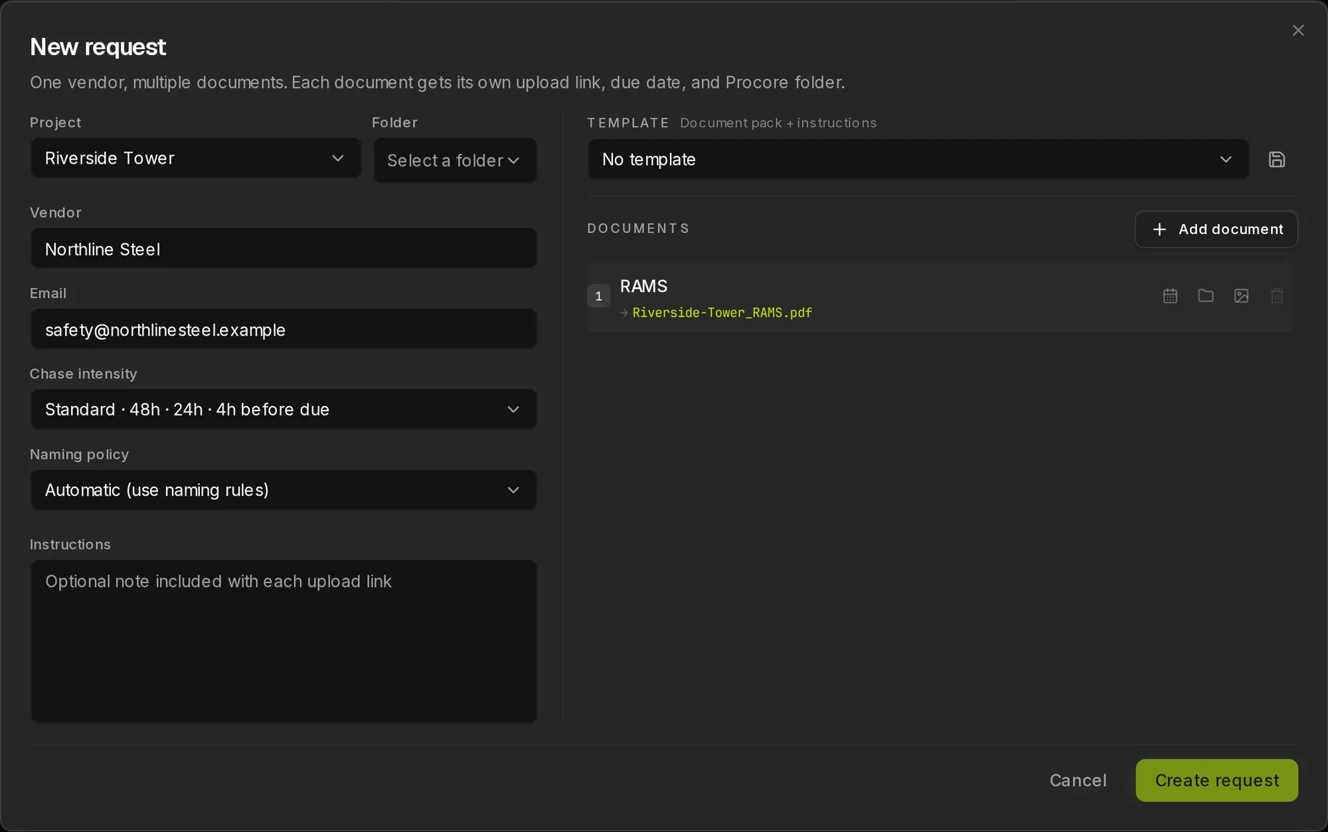1328x832 pixels.
Task: Click Riverside-Tower_RAMS.pdf filename
Action: (x=722, y=312)
